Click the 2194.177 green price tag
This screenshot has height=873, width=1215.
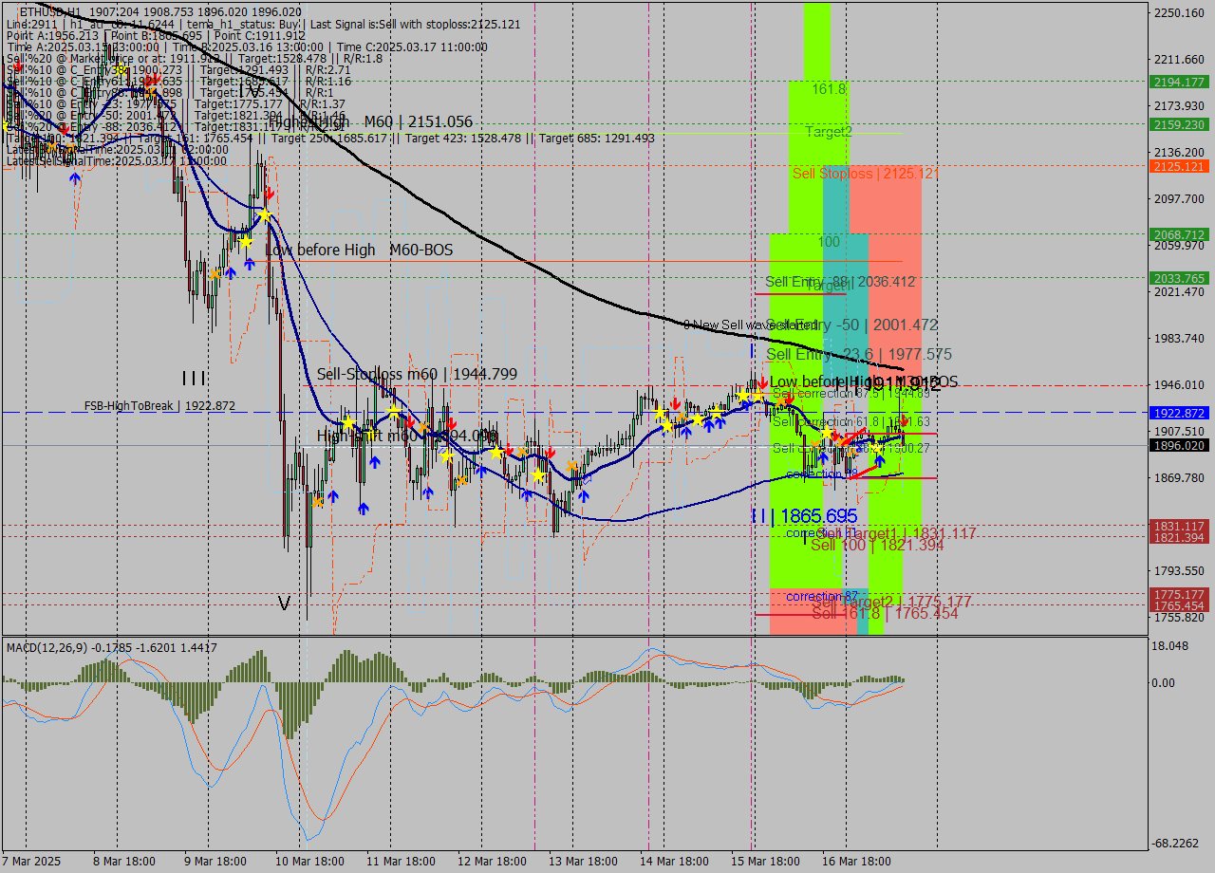pyautogui.click(x=1178, y=82)
